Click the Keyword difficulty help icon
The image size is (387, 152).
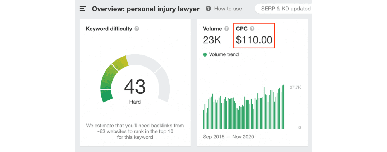[137, 29]
